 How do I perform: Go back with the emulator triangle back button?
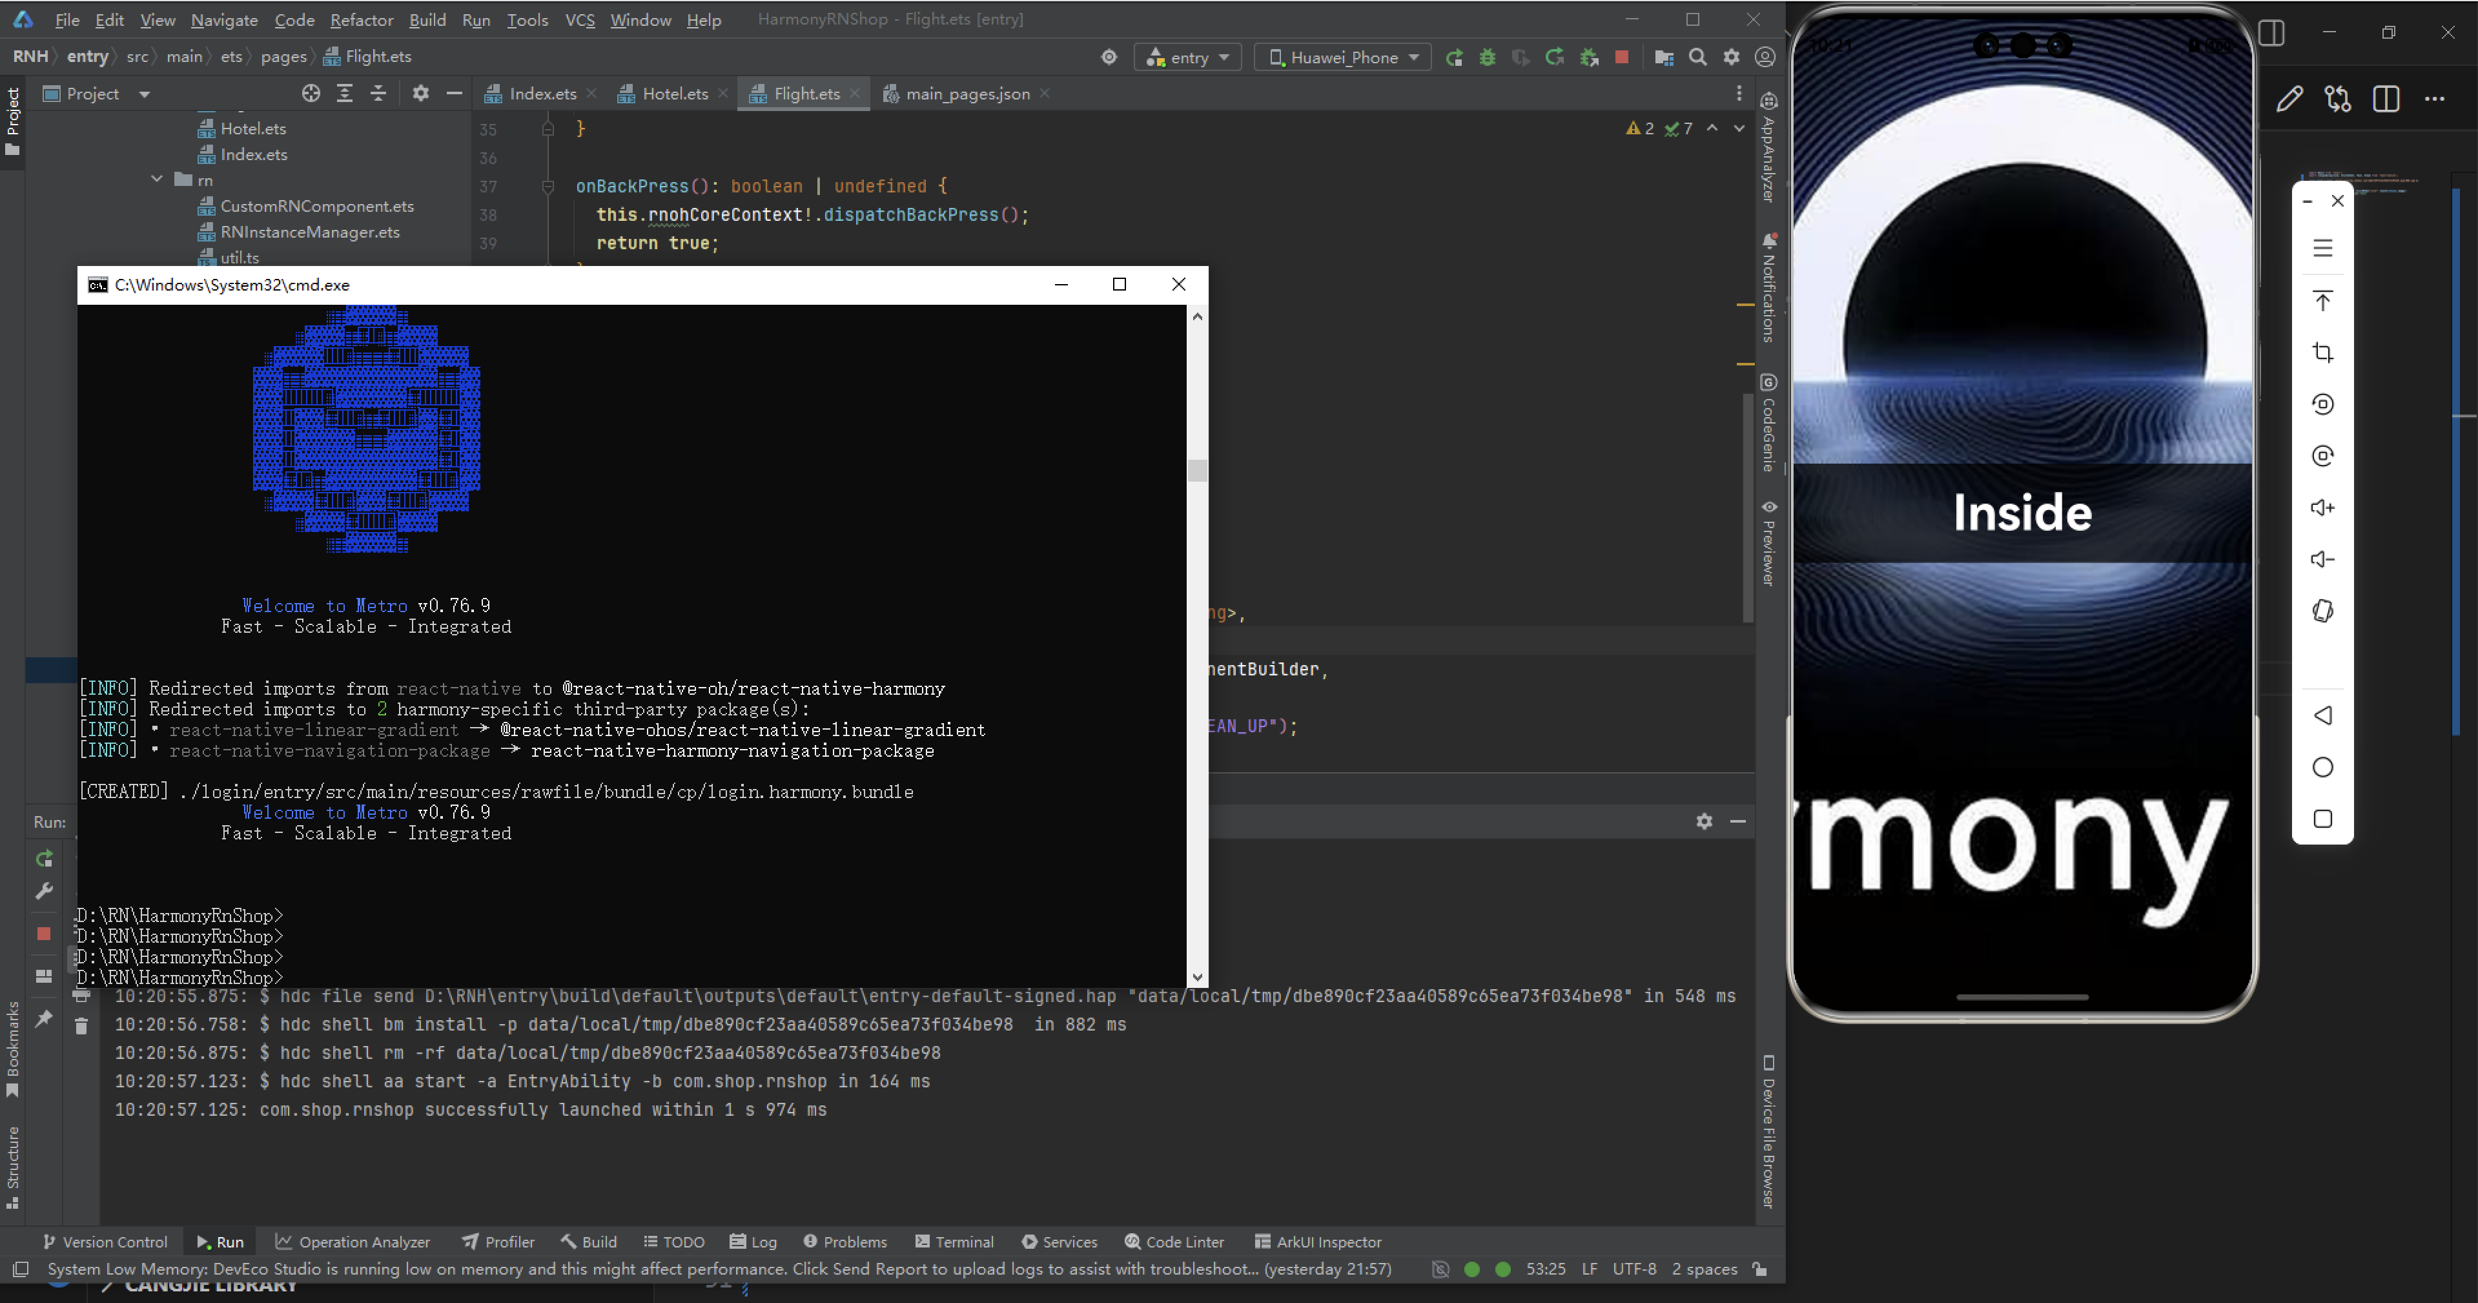pos(2322,715)
